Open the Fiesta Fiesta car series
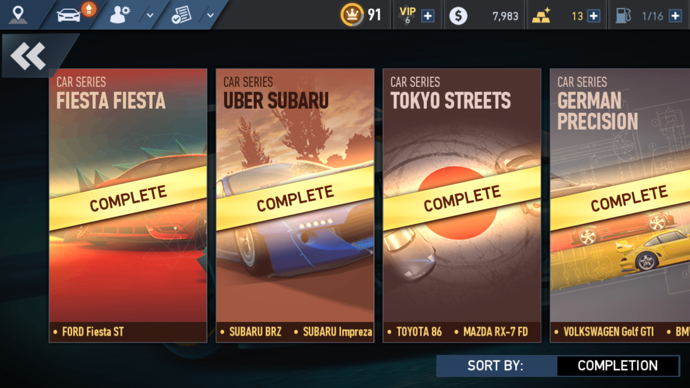690x388 pixels. 128,205
